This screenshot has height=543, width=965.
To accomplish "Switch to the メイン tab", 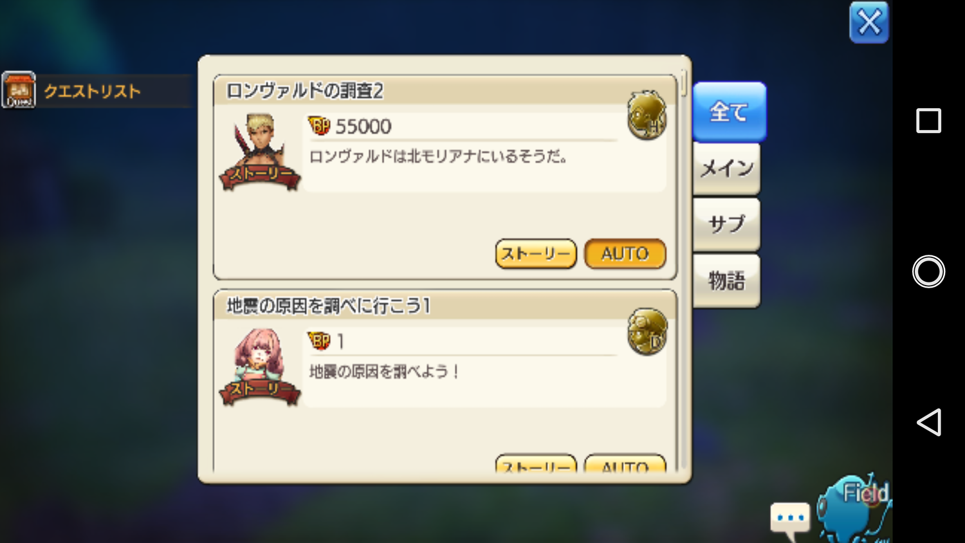I will (727, 169).
